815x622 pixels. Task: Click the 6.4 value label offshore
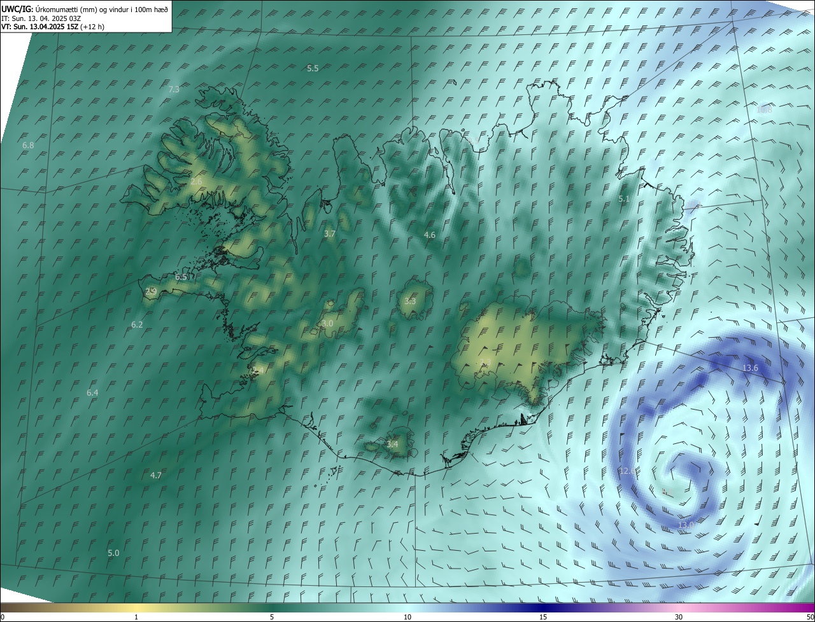[92, 393]
